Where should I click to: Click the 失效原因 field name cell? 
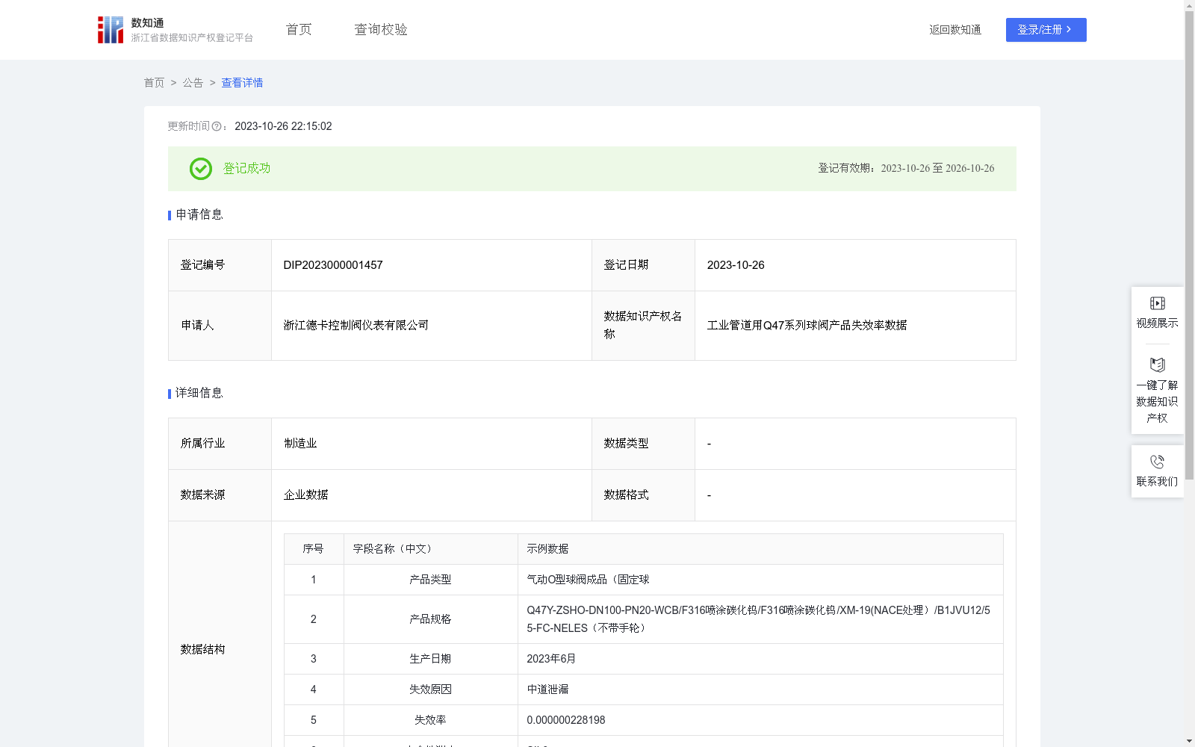tap(430, 689)
